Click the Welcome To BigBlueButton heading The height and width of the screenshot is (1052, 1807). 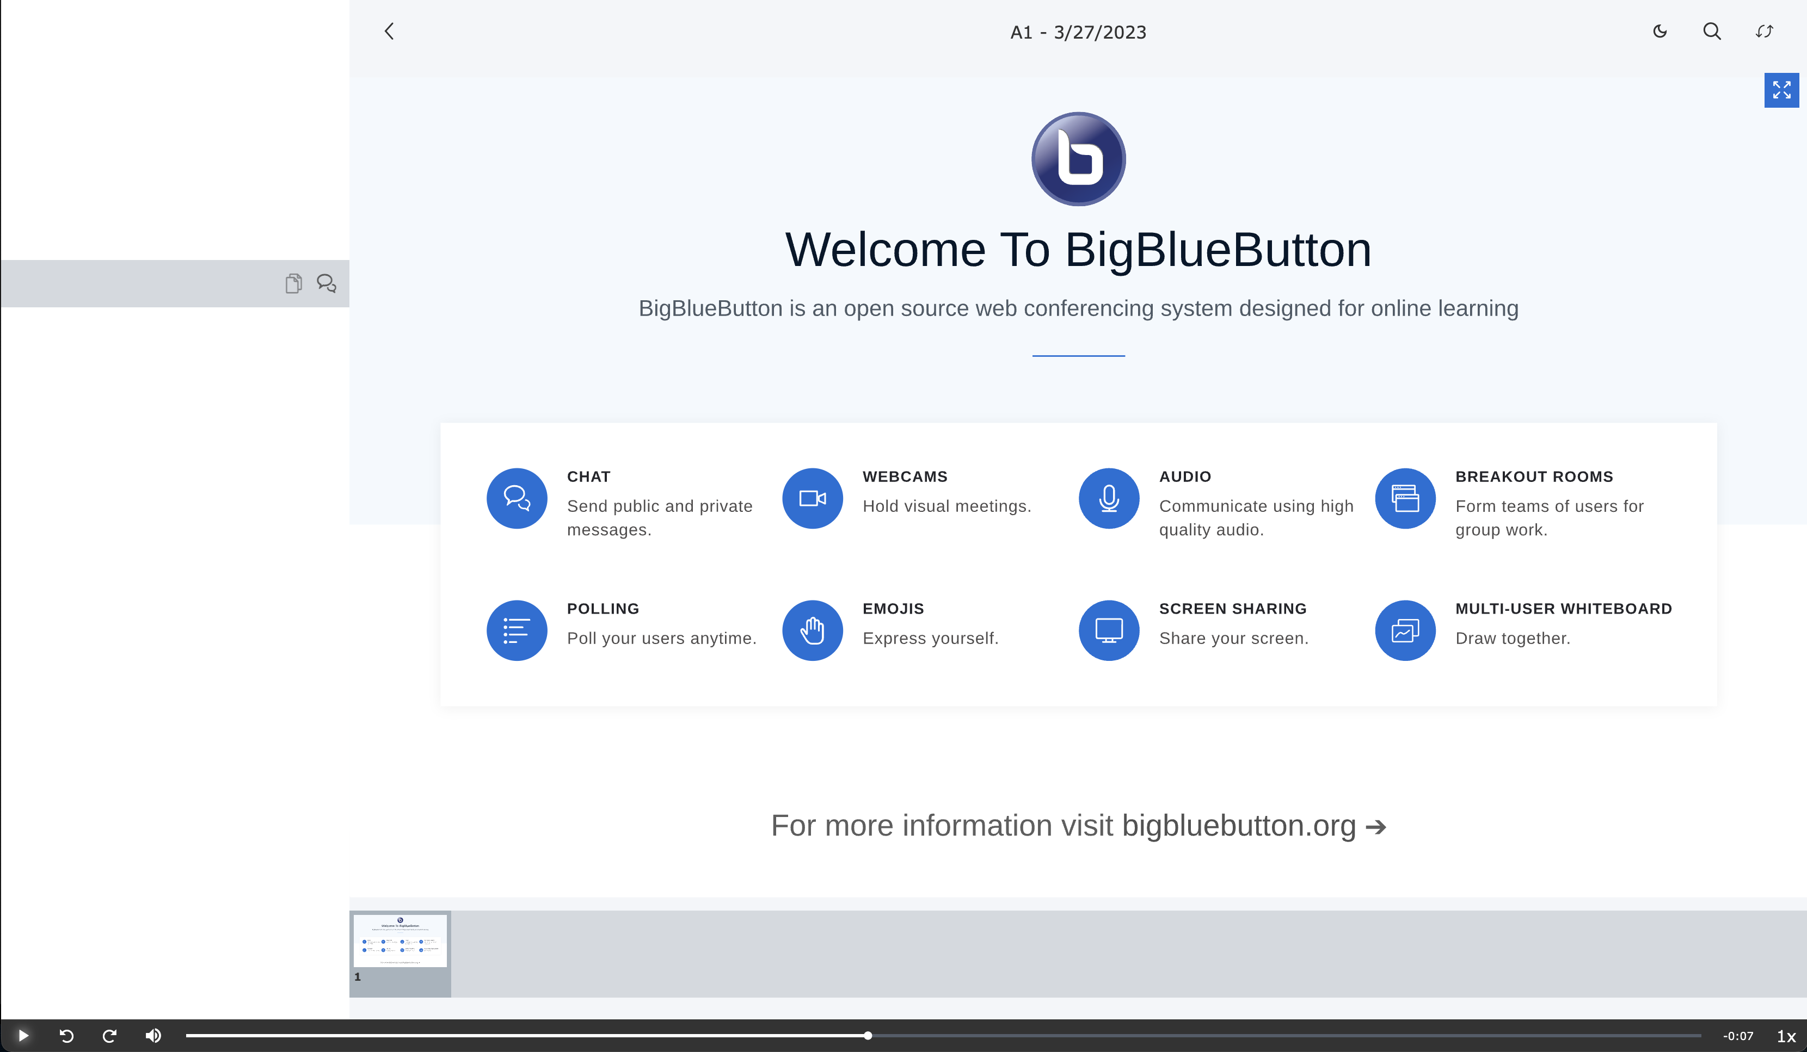1078,249
